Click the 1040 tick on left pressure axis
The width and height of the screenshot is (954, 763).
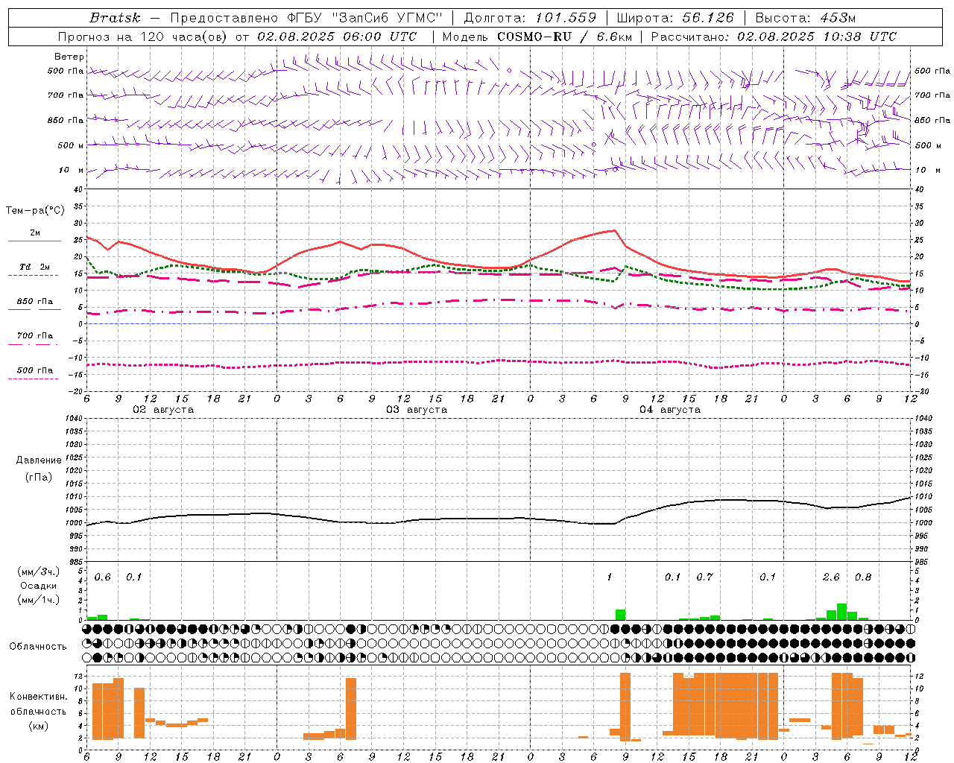tap(73, 419)
